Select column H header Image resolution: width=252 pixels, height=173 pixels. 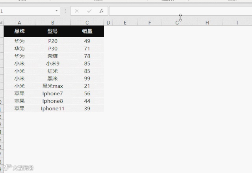(207, 23)
